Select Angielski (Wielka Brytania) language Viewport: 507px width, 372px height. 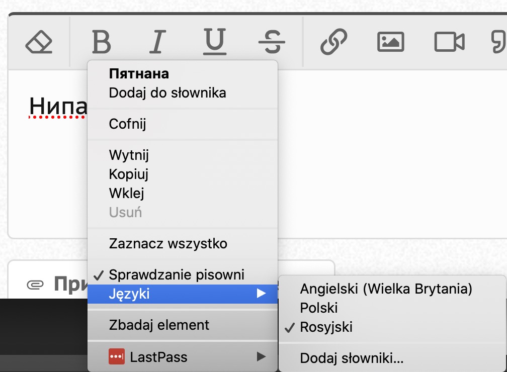392,289
